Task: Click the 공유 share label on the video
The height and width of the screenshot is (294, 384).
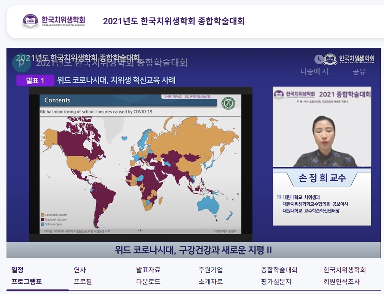Action: [x=359, y=71]
